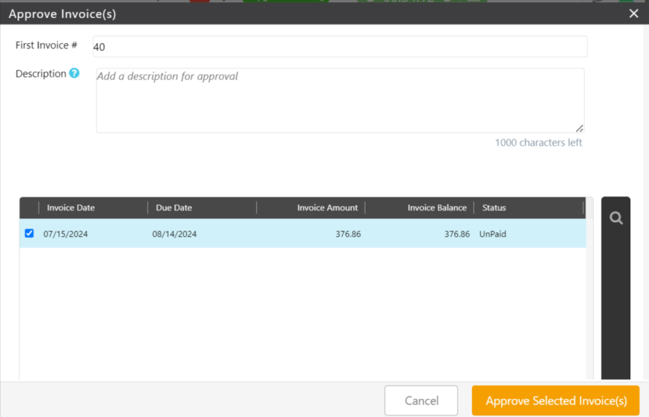The width and height of the screenshot is (649, 417).
Task: Sort by the Status column header
Action: point(494,208)
